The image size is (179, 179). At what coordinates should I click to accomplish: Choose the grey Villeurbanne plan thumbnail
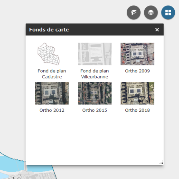(95, 54)
